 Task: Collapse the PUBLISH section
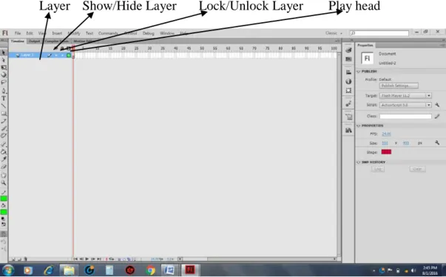pos(359,71)
